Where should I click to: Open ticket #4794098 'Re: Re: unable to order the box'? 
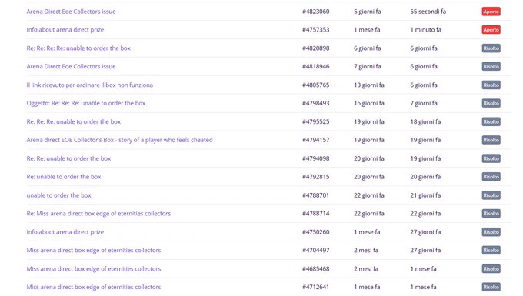point(68,158)
